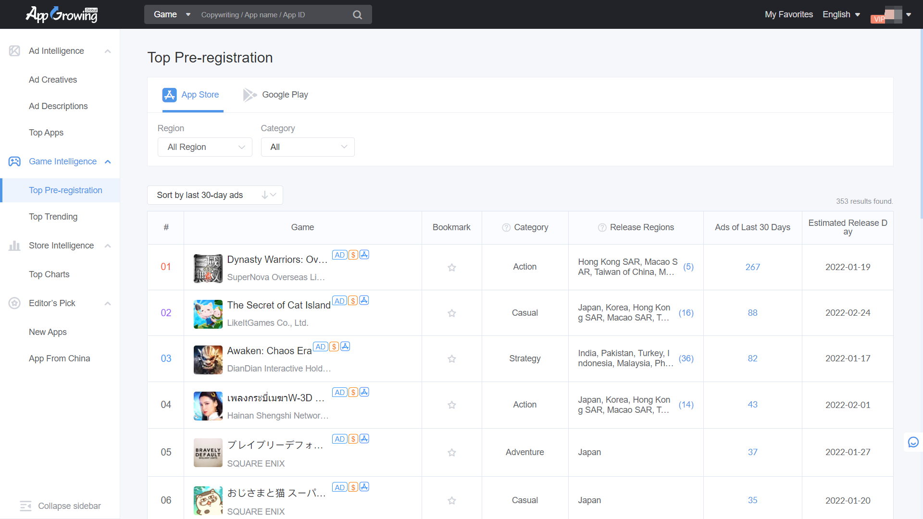Click the Category column help icon
This screenshot has width=923, height=519.
pyautogui.click(x=506, y=228)
